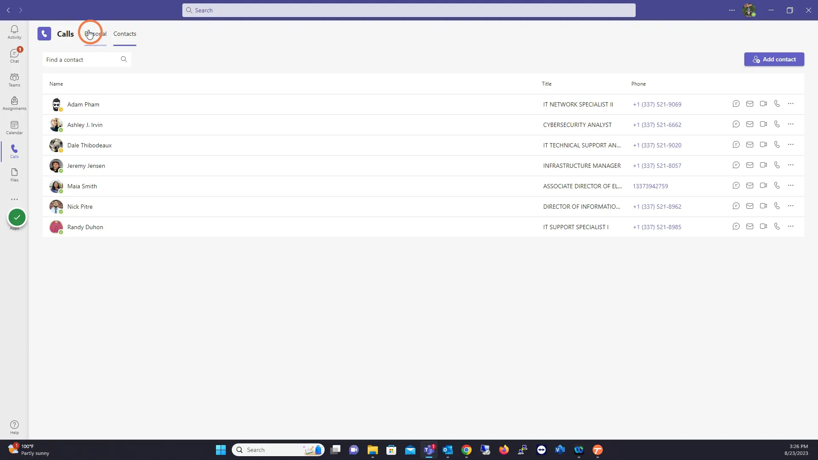This screenshot has height=460, width=818.
Task: Start chat with Nick Pitre
Action: point(736,206)
